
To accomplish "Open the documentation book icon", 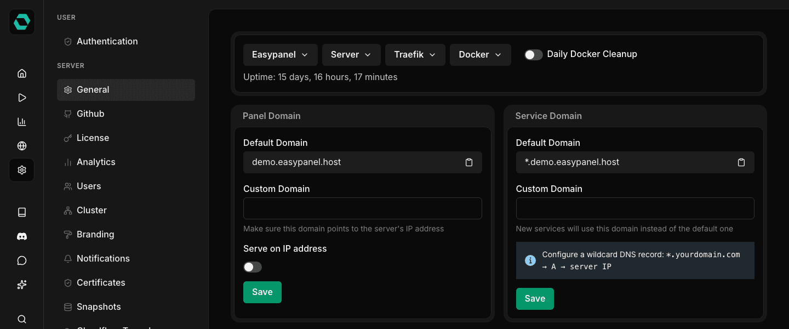I will pos(22,212).
